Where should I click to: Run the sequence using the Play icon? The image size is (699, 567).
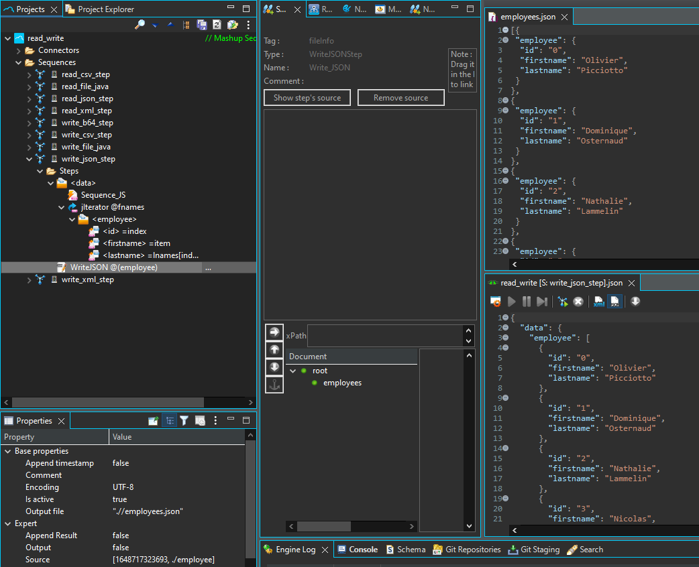click(x=512, y=302)
